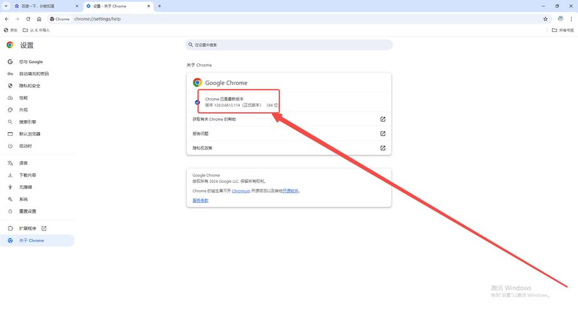Follow the 开源软件 link
The height and width of the screenshot is (313, 578).
[x=291, y=191]
